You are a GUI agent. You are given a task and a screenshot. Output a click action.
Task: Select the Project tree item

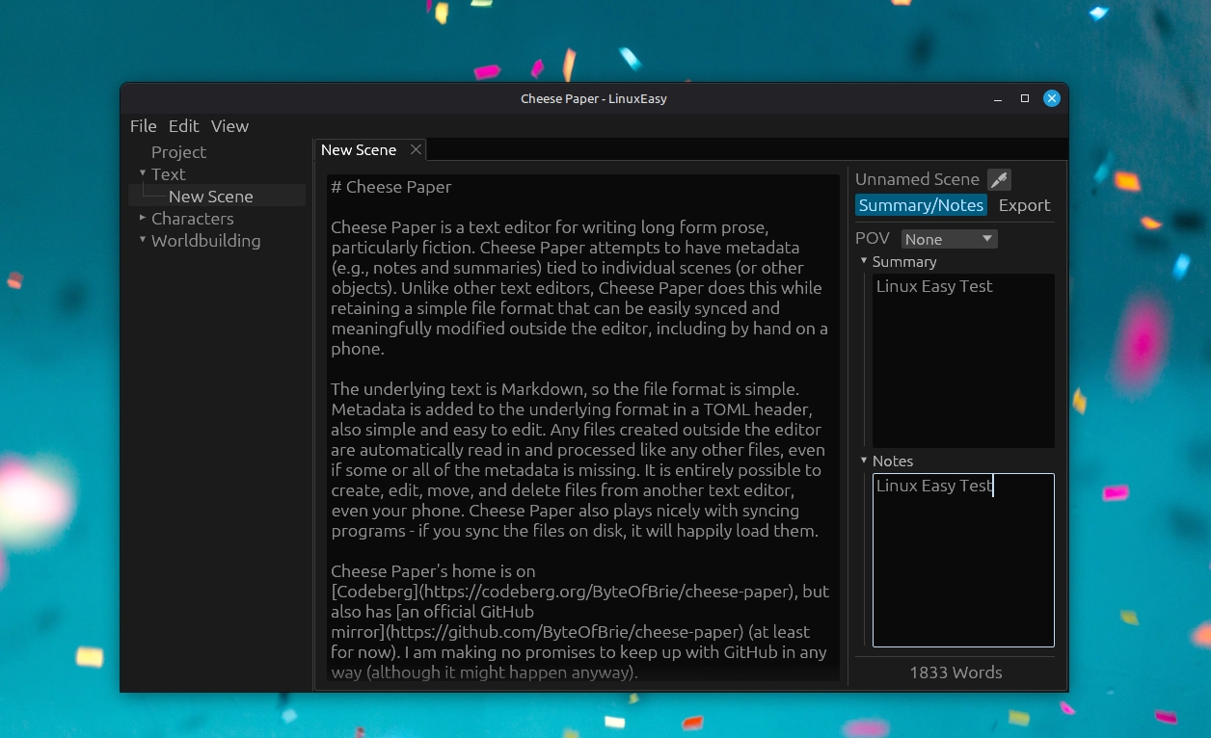[178, 152]
